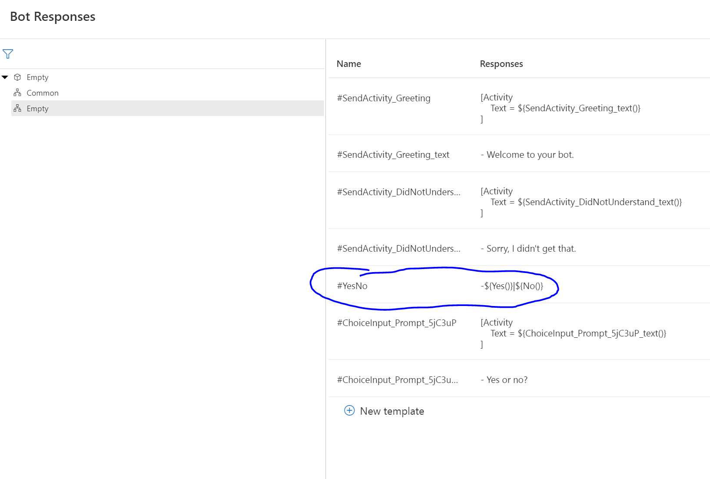Click the ${Yes()}|${No()} response value

pyautogui.click(x=512, y=286)
